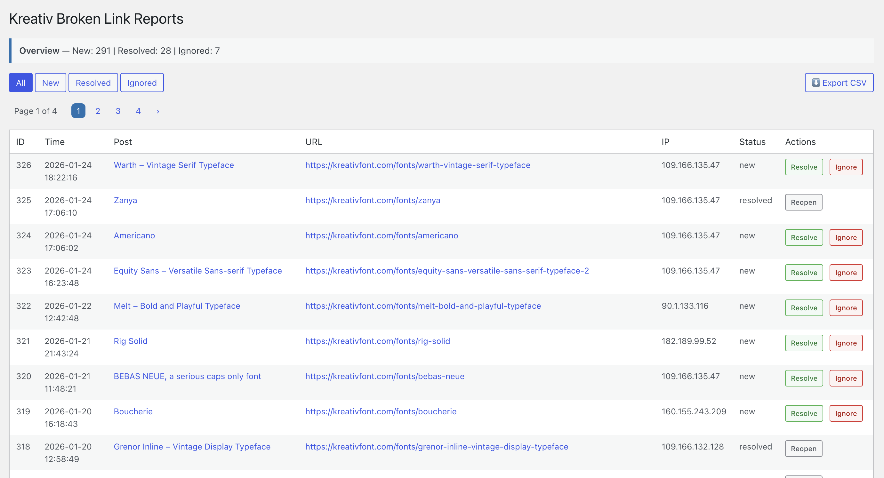
Task: Click page 3 in pagination
Action: 118,111
